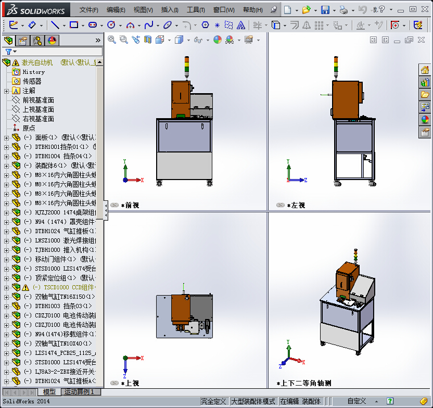Click the *上视 viewport link icon
433x408 pixels.
[114, 383]
